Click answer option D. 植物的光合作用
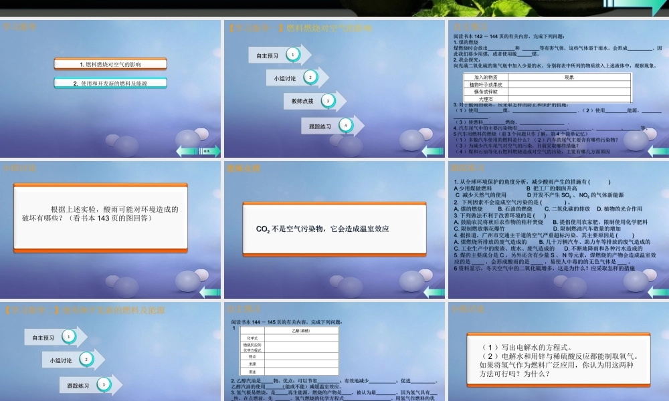This screenshot has width=669, height=401. pyautogui.click(x=619, y=209)
